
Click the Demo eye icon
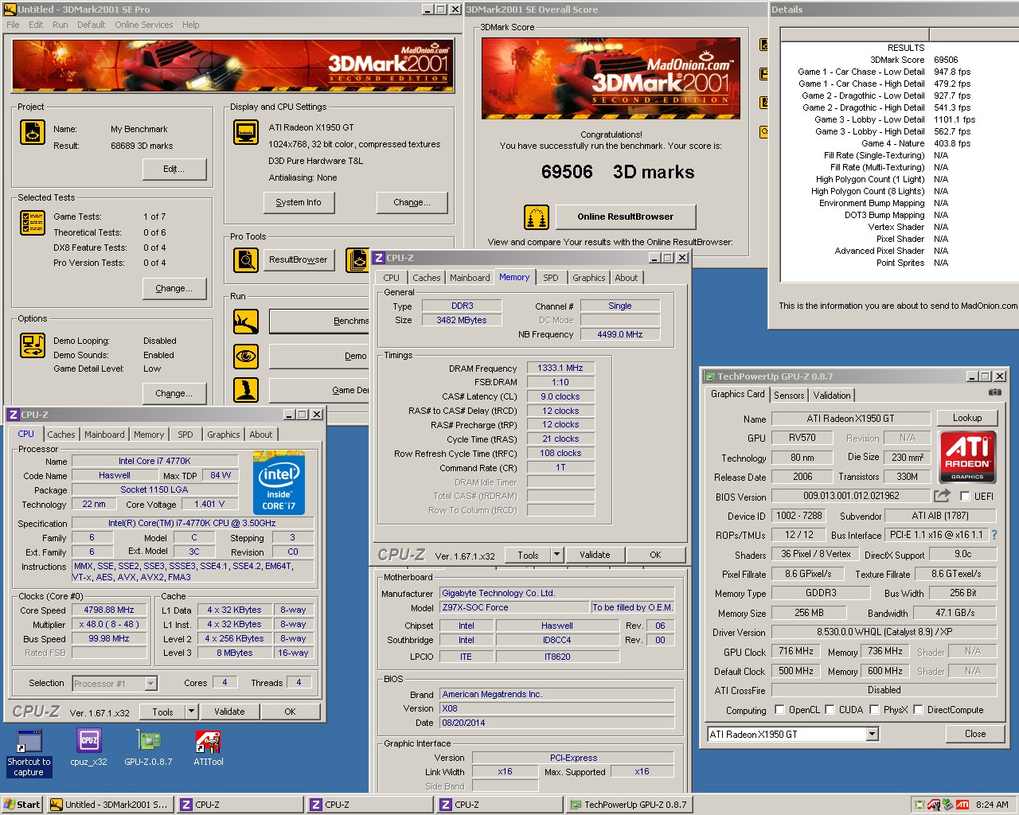click(246, 356)
